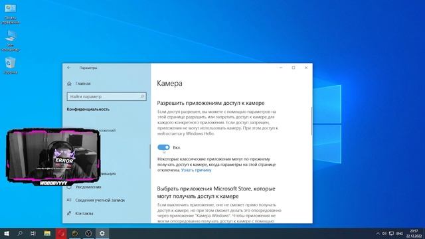This screenshot has height=239, width=425.
Task: Open the taskbar search icon
Action: 20,233
